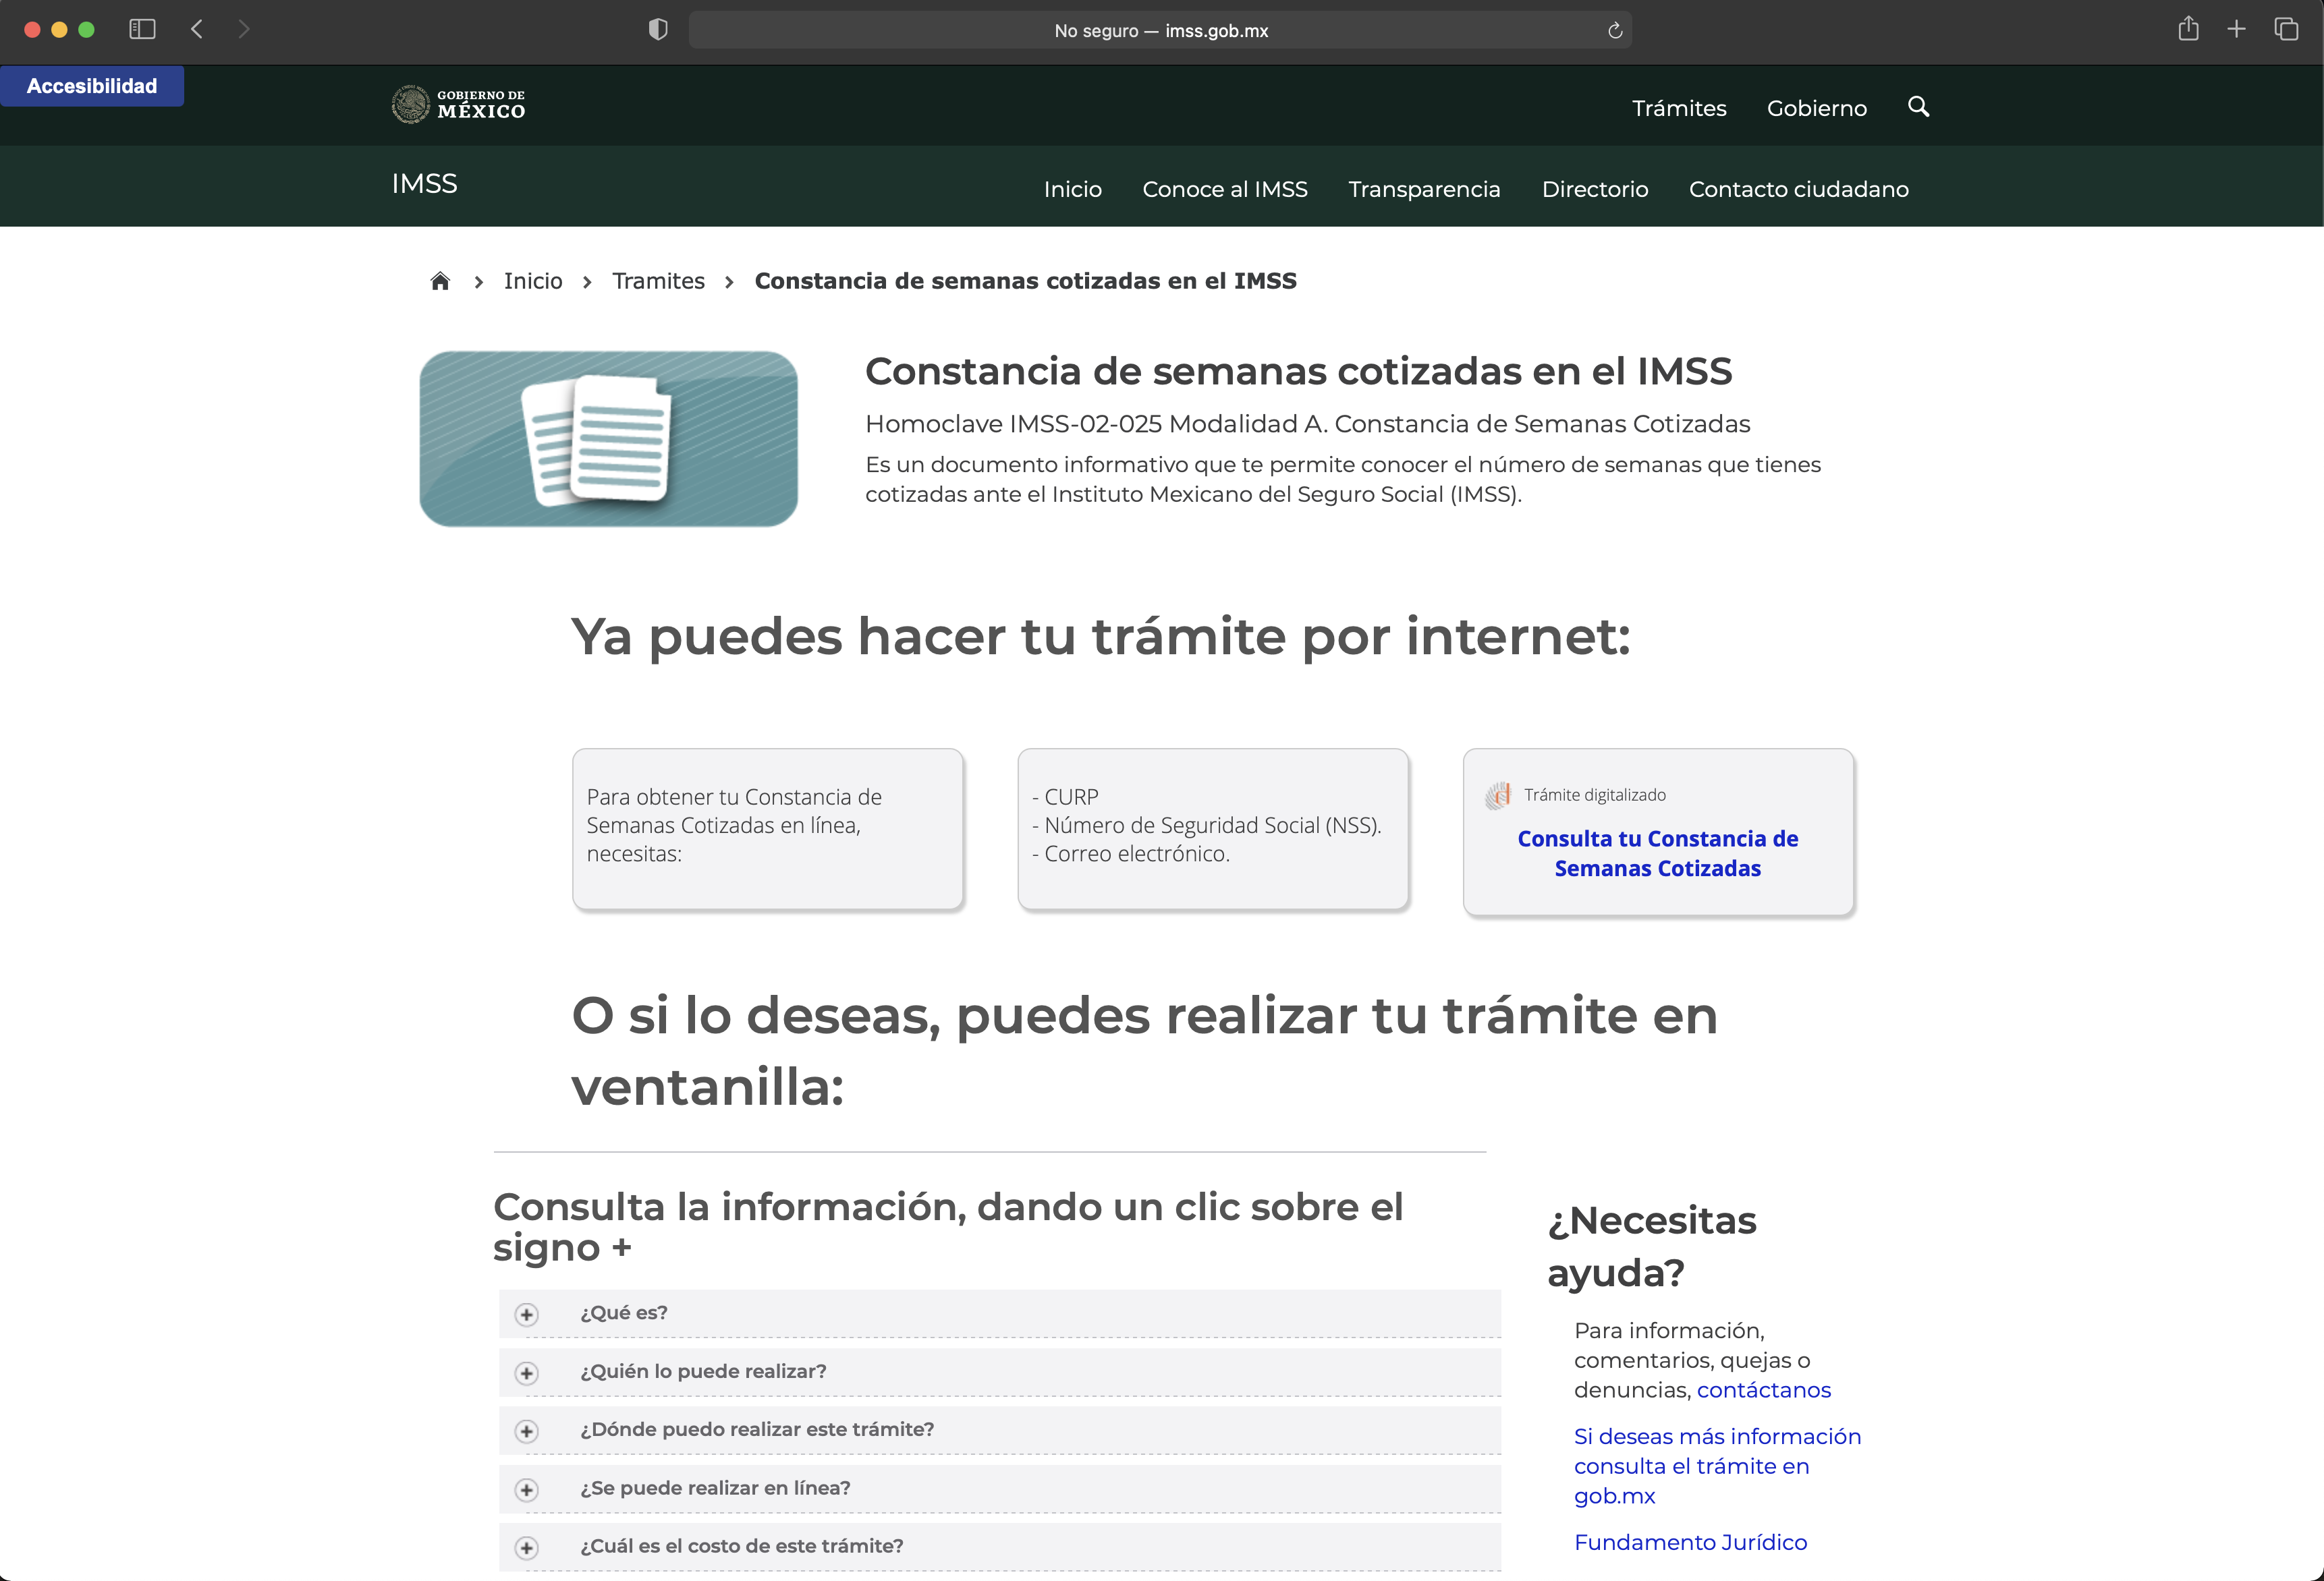Click the Para obtener tu Constancia card text
2324x1581 pixels.
[734, 826]
